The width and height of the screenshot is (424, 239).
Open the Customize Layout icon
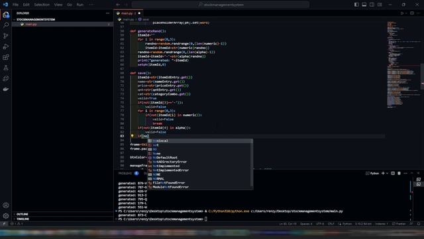tap(380, 5)
